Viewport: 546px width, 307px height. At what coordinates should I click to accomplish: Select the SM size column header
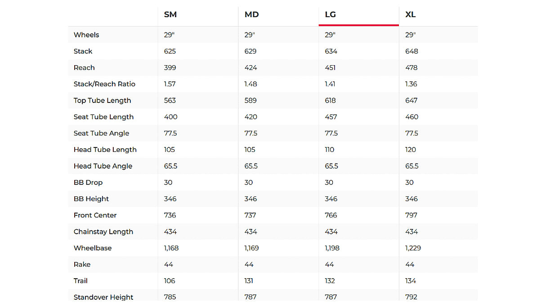[170, 14]
